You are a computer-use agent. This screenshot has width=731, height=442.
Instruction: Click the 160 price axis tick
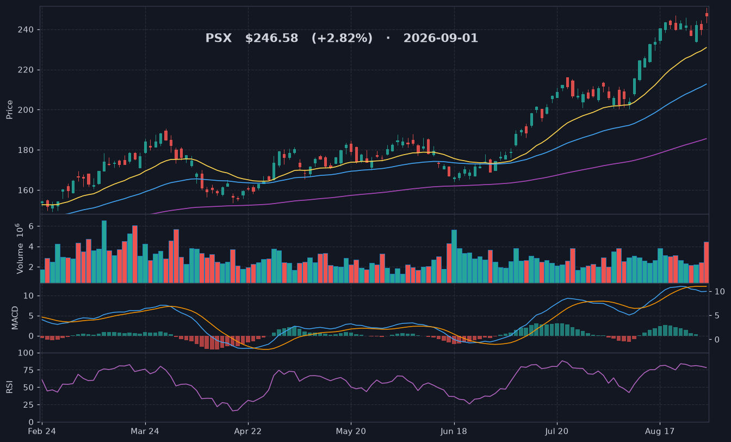[x=27, y=191]
